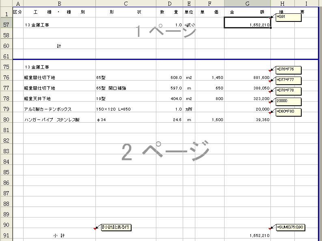Click the ハンガーパイプ ステンレス製 cell
This screenshot has width=322, height=241.
click(59, 119)
